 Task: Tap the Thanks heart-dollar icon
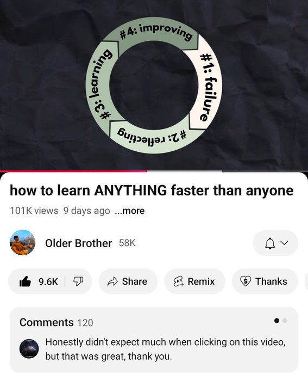246,281
